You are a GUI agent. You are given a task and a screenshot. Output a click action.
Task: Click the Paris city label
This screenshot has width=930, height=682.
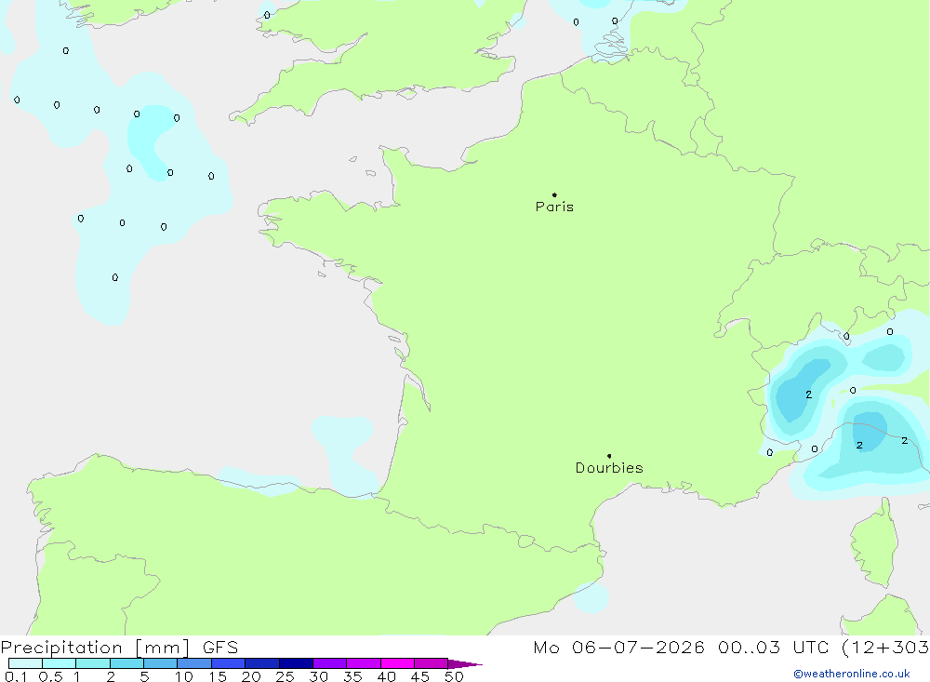point(554,207)
